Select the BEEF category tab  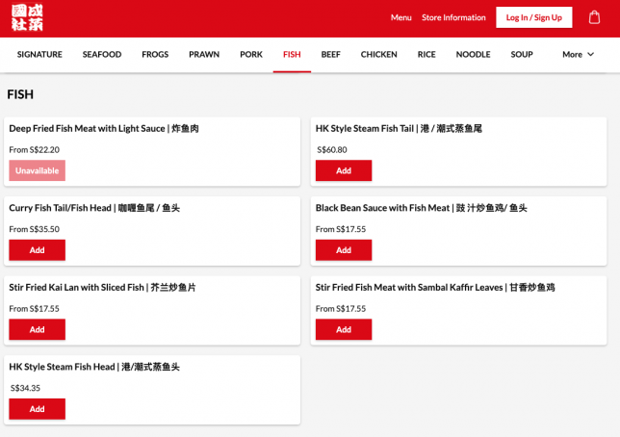[x=331, y=55]
